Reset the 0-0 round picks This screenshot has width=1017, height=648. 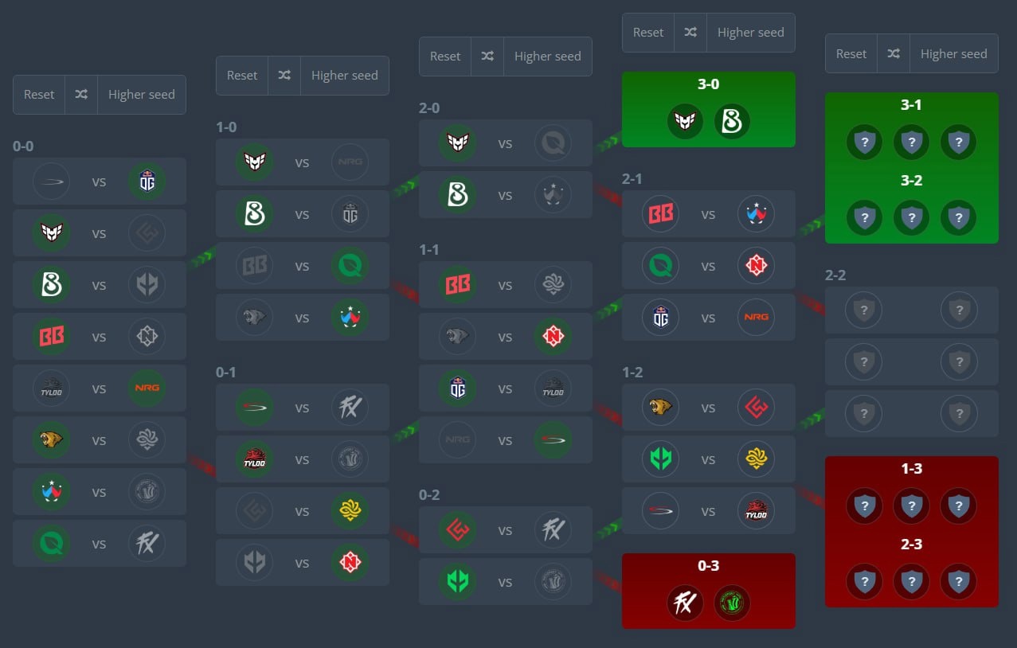click(x=39, y=95)
